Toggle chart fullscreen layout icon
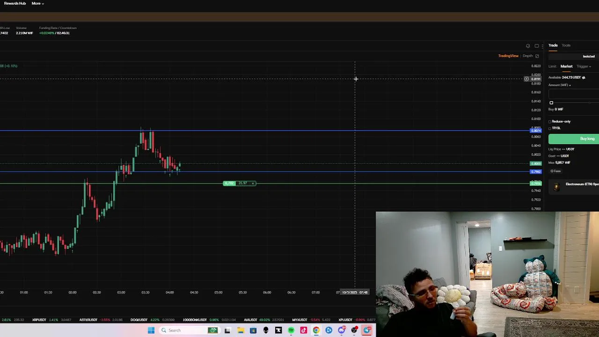Viewport: 599px width, 337px height. (x=537, y=46)
